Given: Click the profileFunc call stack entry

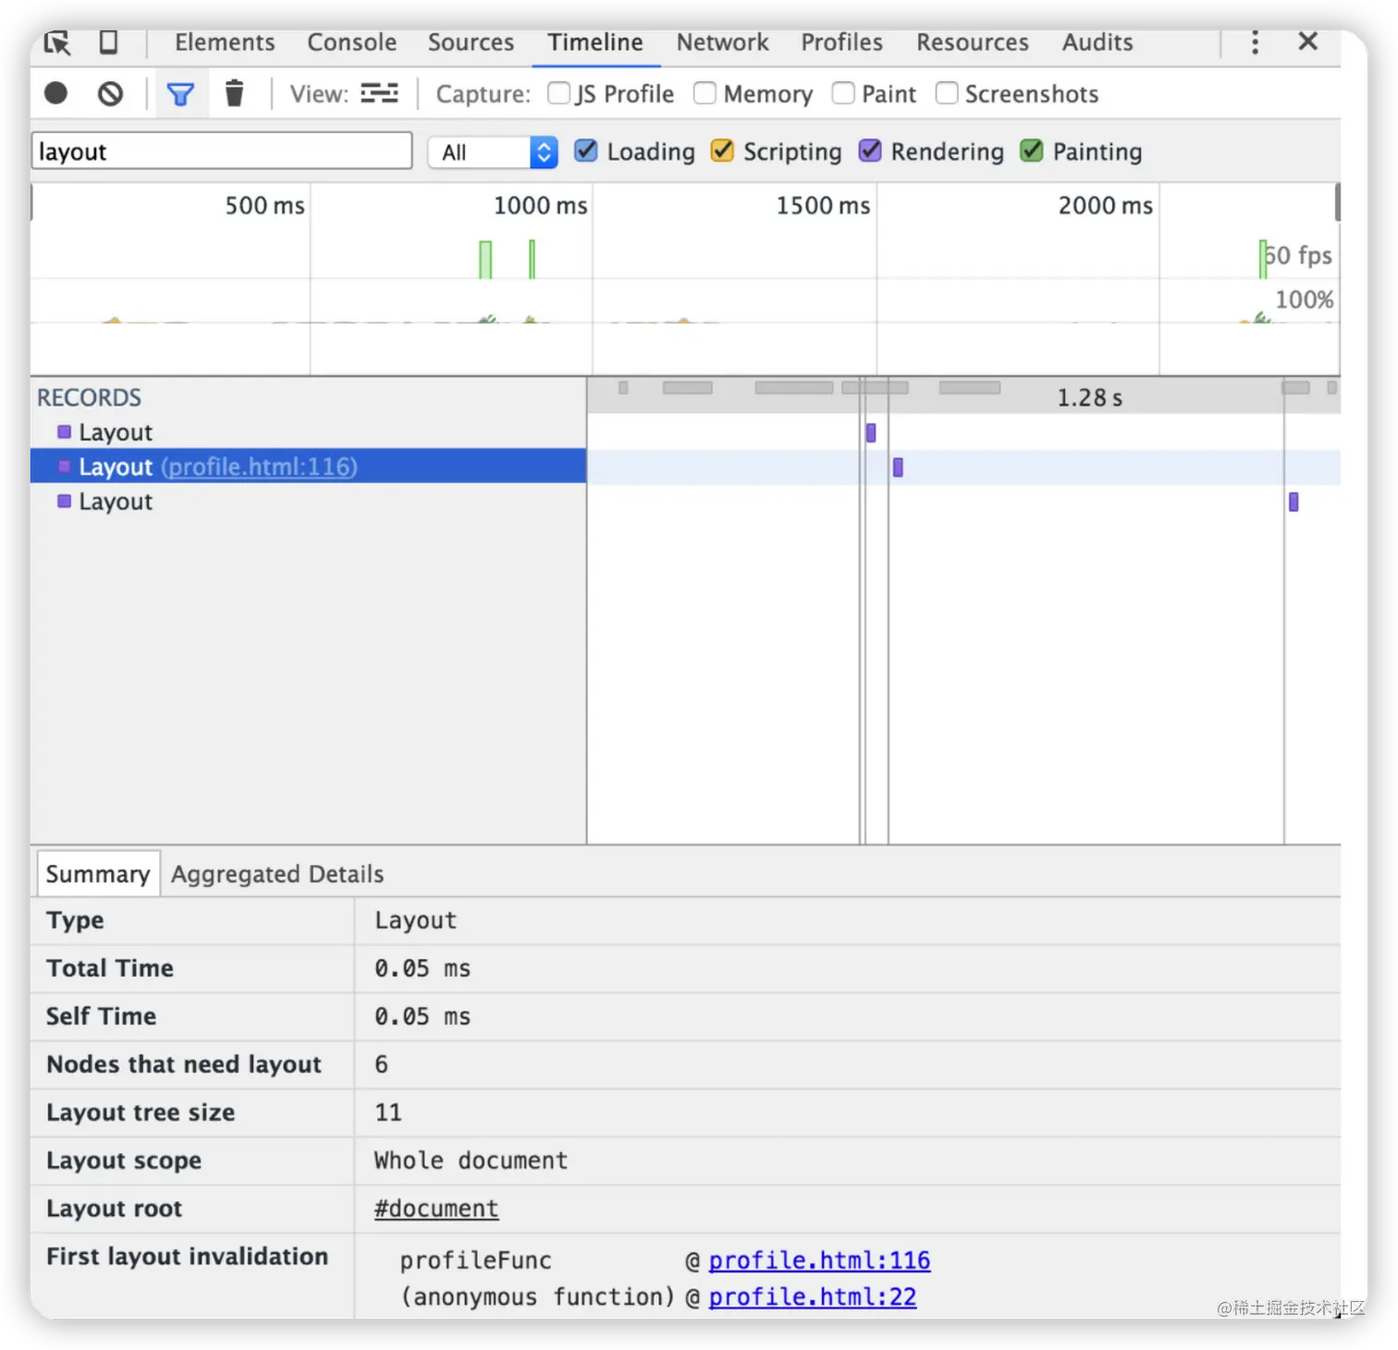Looking at the screenshot, I should (475, 1260).
